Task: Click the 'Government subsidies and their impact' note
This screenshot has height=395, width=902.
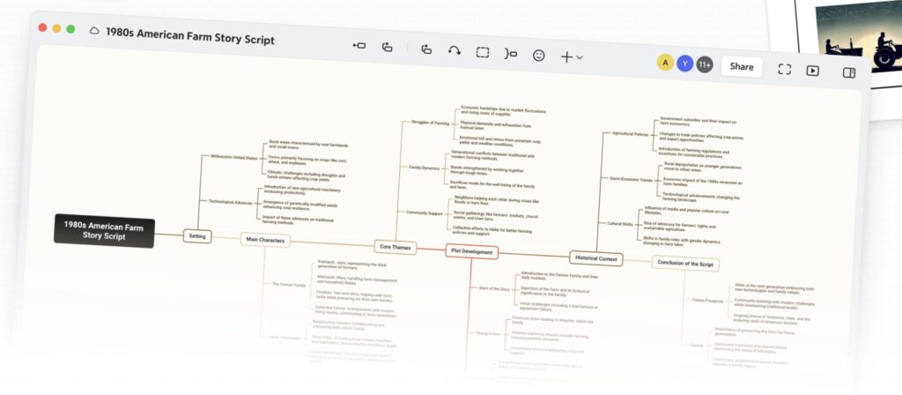Action: [698, 122]
